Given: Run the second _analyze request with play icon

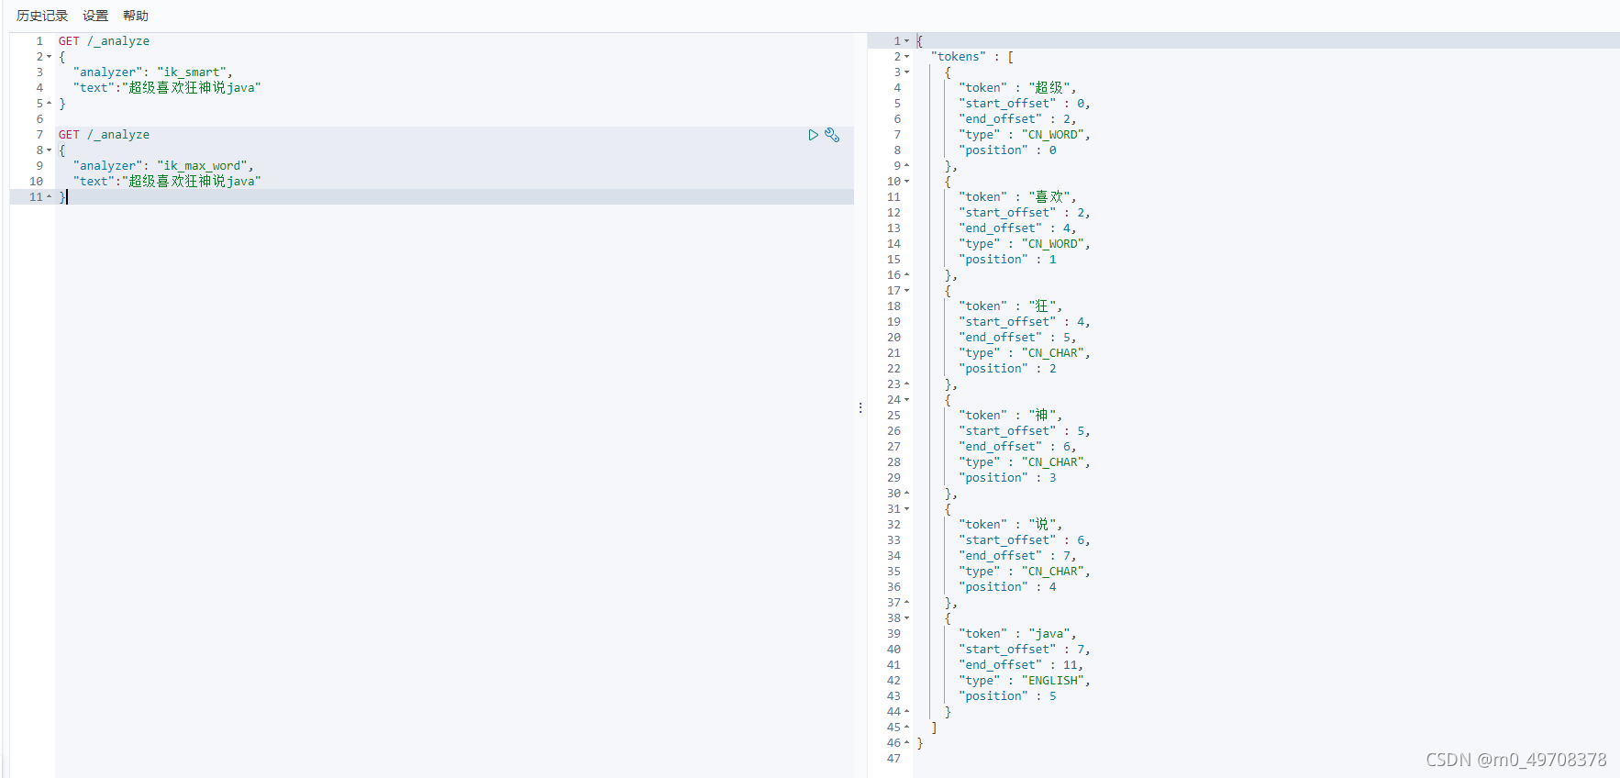Looking at the screenshot, I should pos(813,135).
